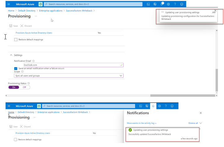224x147 pixels.
Task: Open notifications bell with badge in the top header
Action: click(x=162, y=4)
